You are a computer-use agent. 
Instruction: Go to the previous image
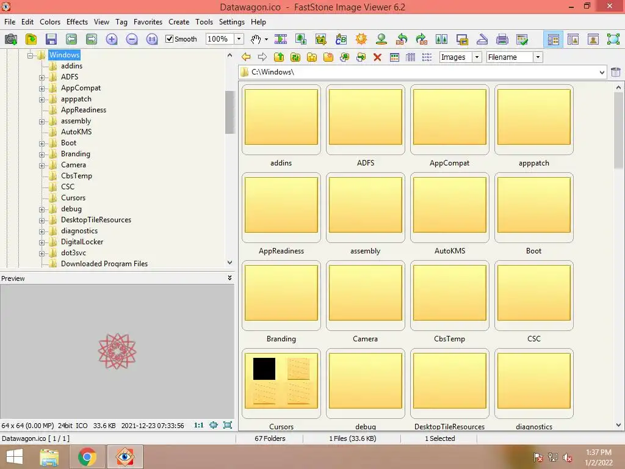click(71, 39)
